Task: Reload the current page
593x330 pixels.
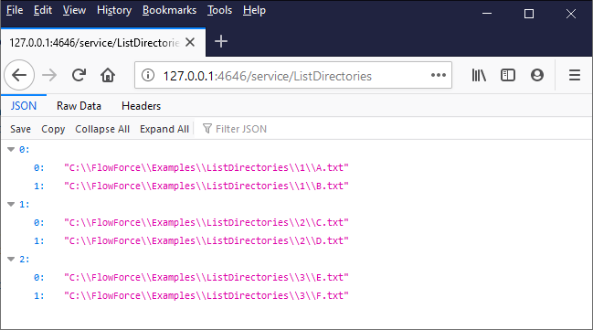Action: 79,75
